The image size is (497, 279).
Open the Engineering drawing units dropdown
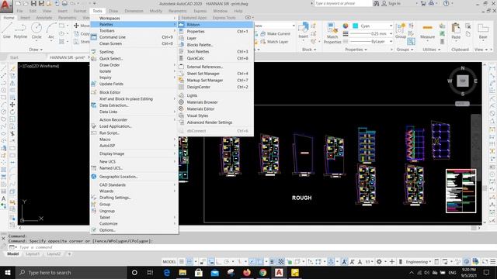419,262
